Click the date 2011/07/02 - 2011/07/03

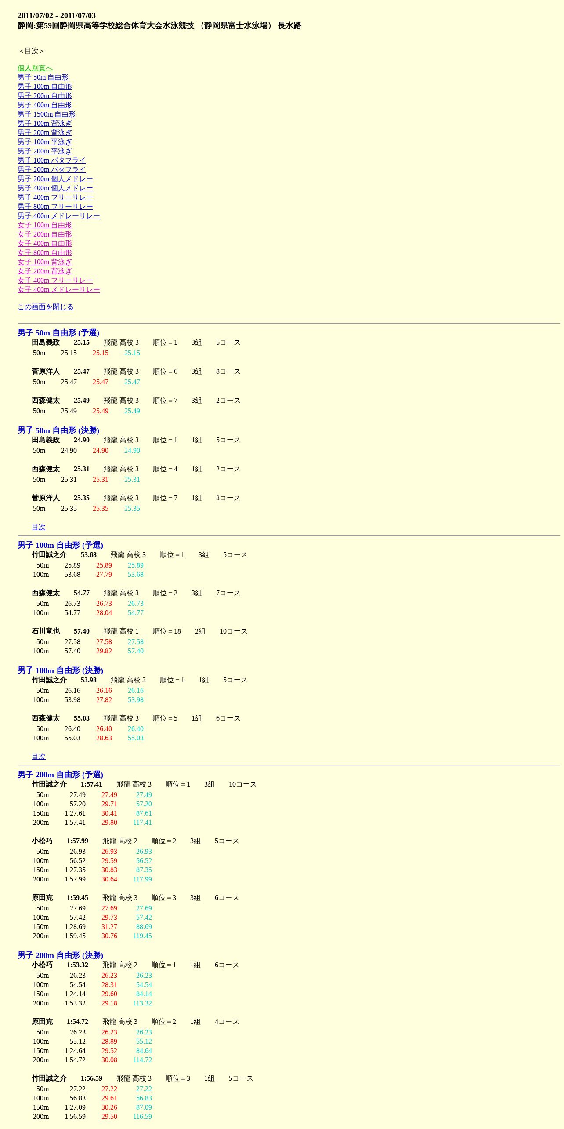tap(57, 15)
